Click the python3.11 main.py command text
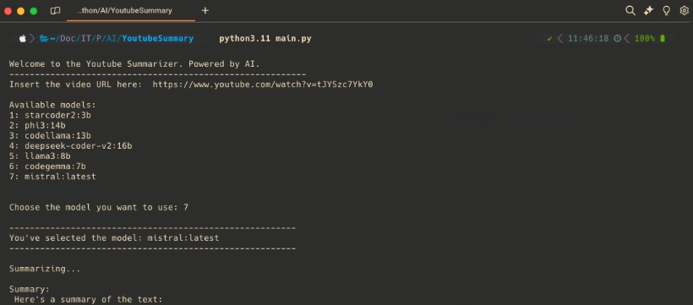 265,39
